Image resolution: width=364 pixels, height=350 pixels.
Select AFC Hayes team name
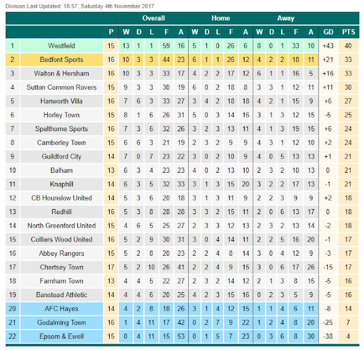pyautogui.click(x=61, y=309)
